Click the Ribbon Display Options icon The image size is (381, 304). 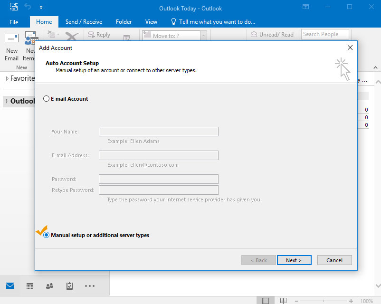305,7
